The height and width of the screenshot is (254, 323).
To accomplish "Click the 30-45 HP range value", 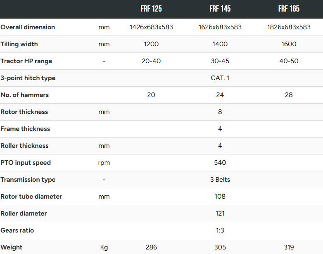I will pyautogui.click(x=220, y=61).
